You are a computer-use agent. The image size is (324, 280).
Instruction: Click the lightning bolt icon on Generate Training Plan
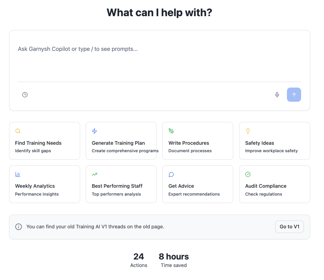94,131
